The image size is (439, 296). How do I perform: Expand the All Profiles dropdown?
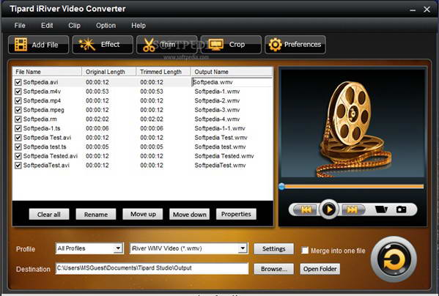point(118,248)
